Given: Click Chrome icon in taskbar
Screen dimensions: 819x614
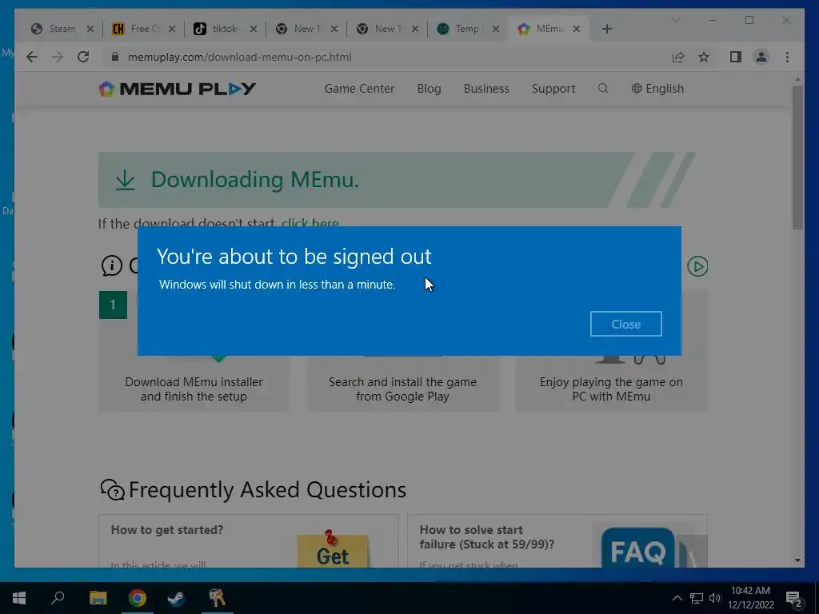Looking at the screenshot, I should (x=138, y=598).
